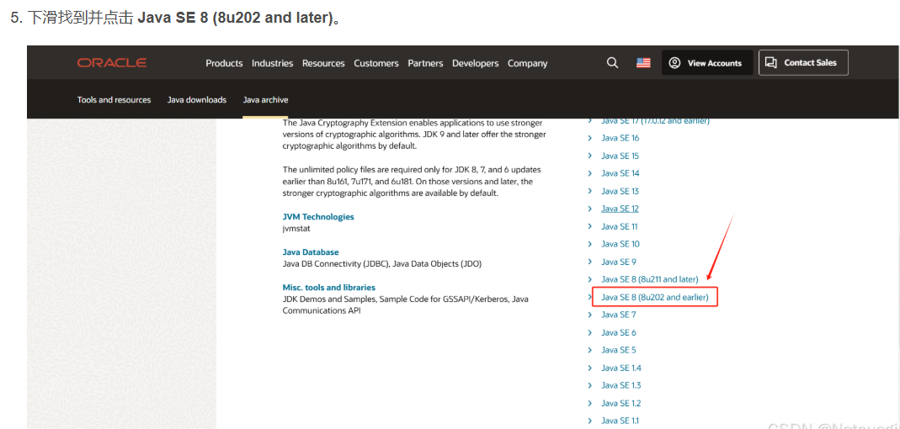The height and width of the screenshot is (429, 900).
Task: Open the Java SE 1.4 link
Action: 621,368
